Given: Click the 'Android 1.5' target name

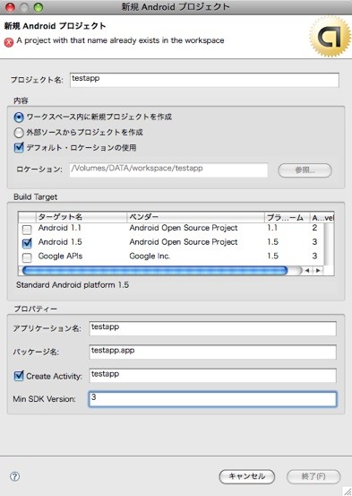Looking at the screenshot, I should 60,242.
